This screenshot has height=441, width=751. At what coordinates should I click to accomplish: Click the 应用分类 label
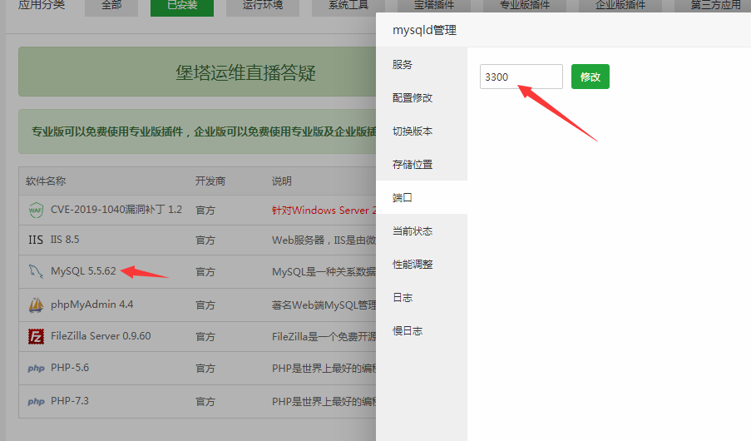tap(42, 5)
